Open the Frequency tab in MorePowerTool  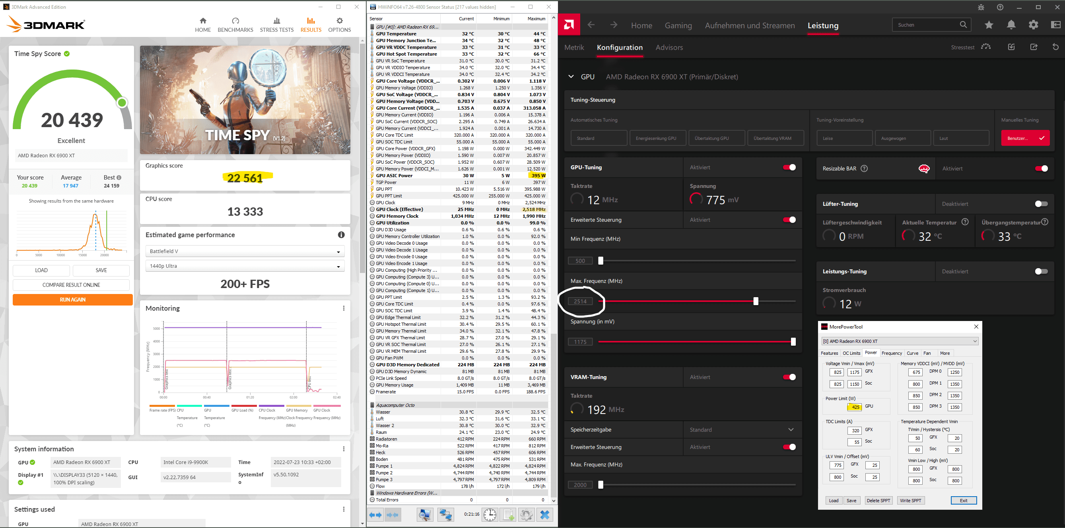pyautogui.click(x=891, y=353)
